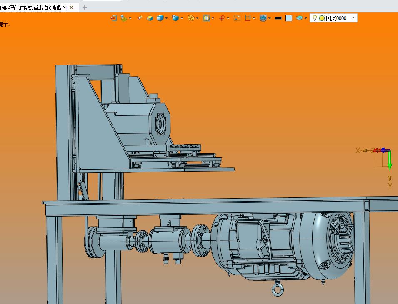Select the servo motor test bench tab
398x304 pixels.
click(33, 8)
